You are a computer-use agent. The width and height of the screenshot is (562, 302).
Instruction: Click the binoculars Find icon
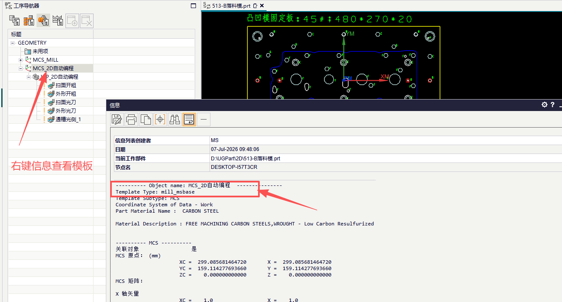pyautogui.click(x=175, y=120)
